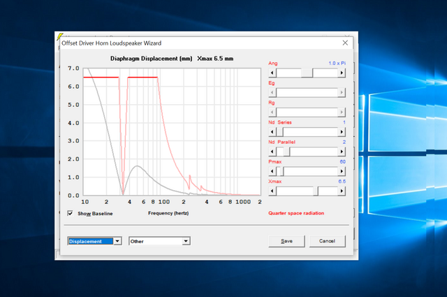Click the Save button
447x297 pixels.
tap(286, 241)
